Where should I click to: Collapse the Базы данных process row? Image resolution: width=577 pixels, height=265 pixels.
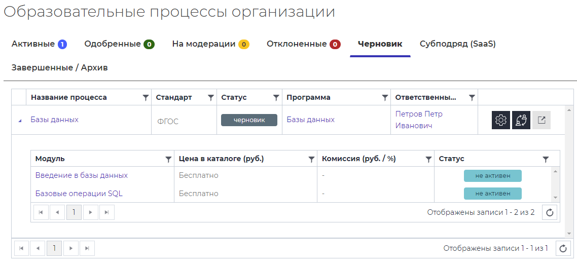(20, 121)
